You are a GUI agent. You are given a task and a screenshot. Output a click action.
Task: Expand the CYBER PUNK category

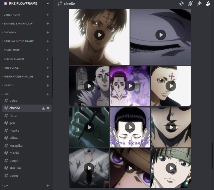click(x=11, y=15)
